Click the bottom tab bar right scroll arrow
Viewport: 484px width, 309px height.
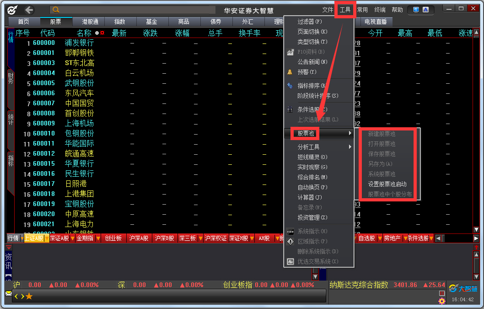476,238
